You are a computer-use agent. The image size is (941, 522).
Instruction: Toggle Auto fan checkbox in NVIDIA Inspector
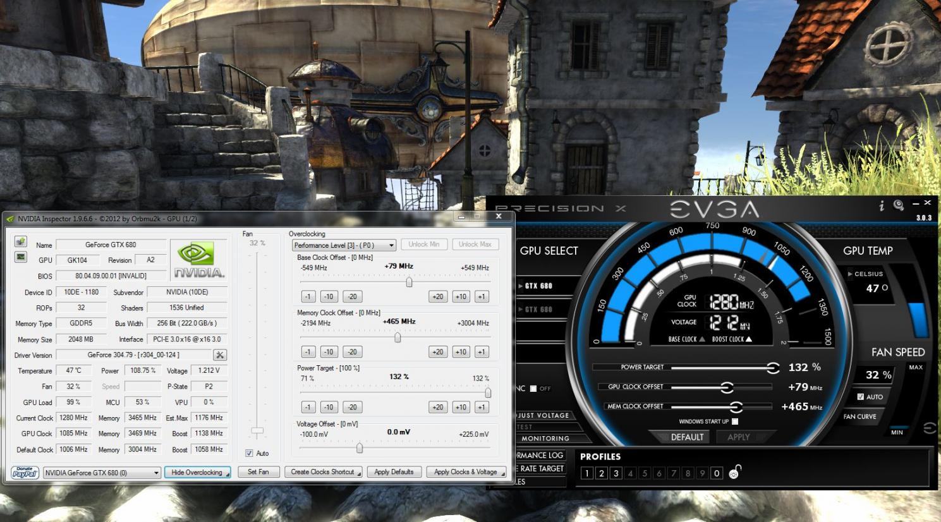[x=249, y=453]
